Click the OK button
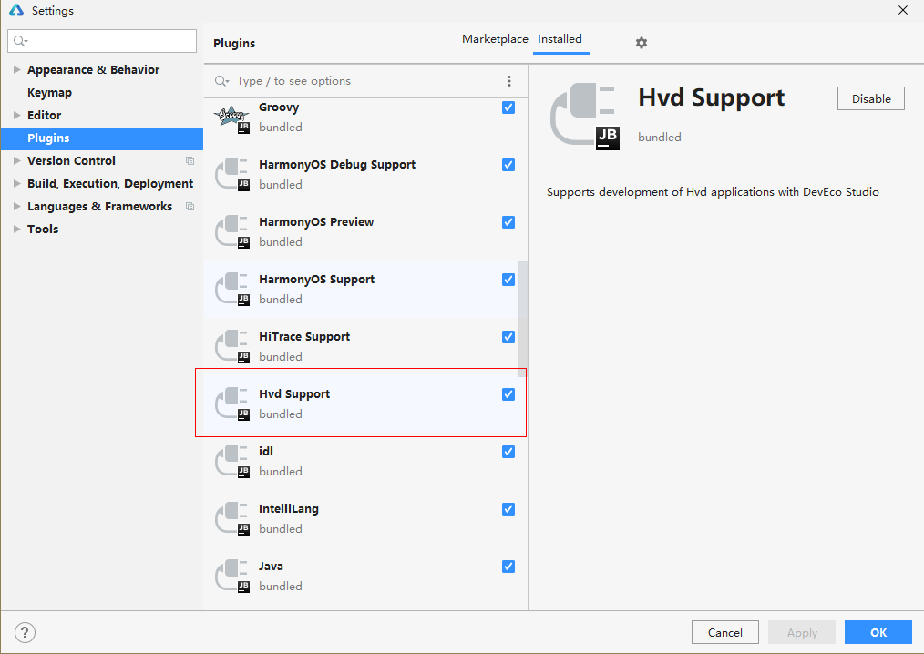 click(x=878, y=632)
